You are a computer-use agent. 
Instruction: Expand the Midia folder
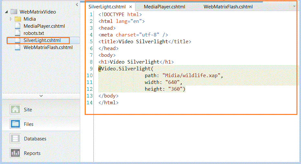[11, 19]
